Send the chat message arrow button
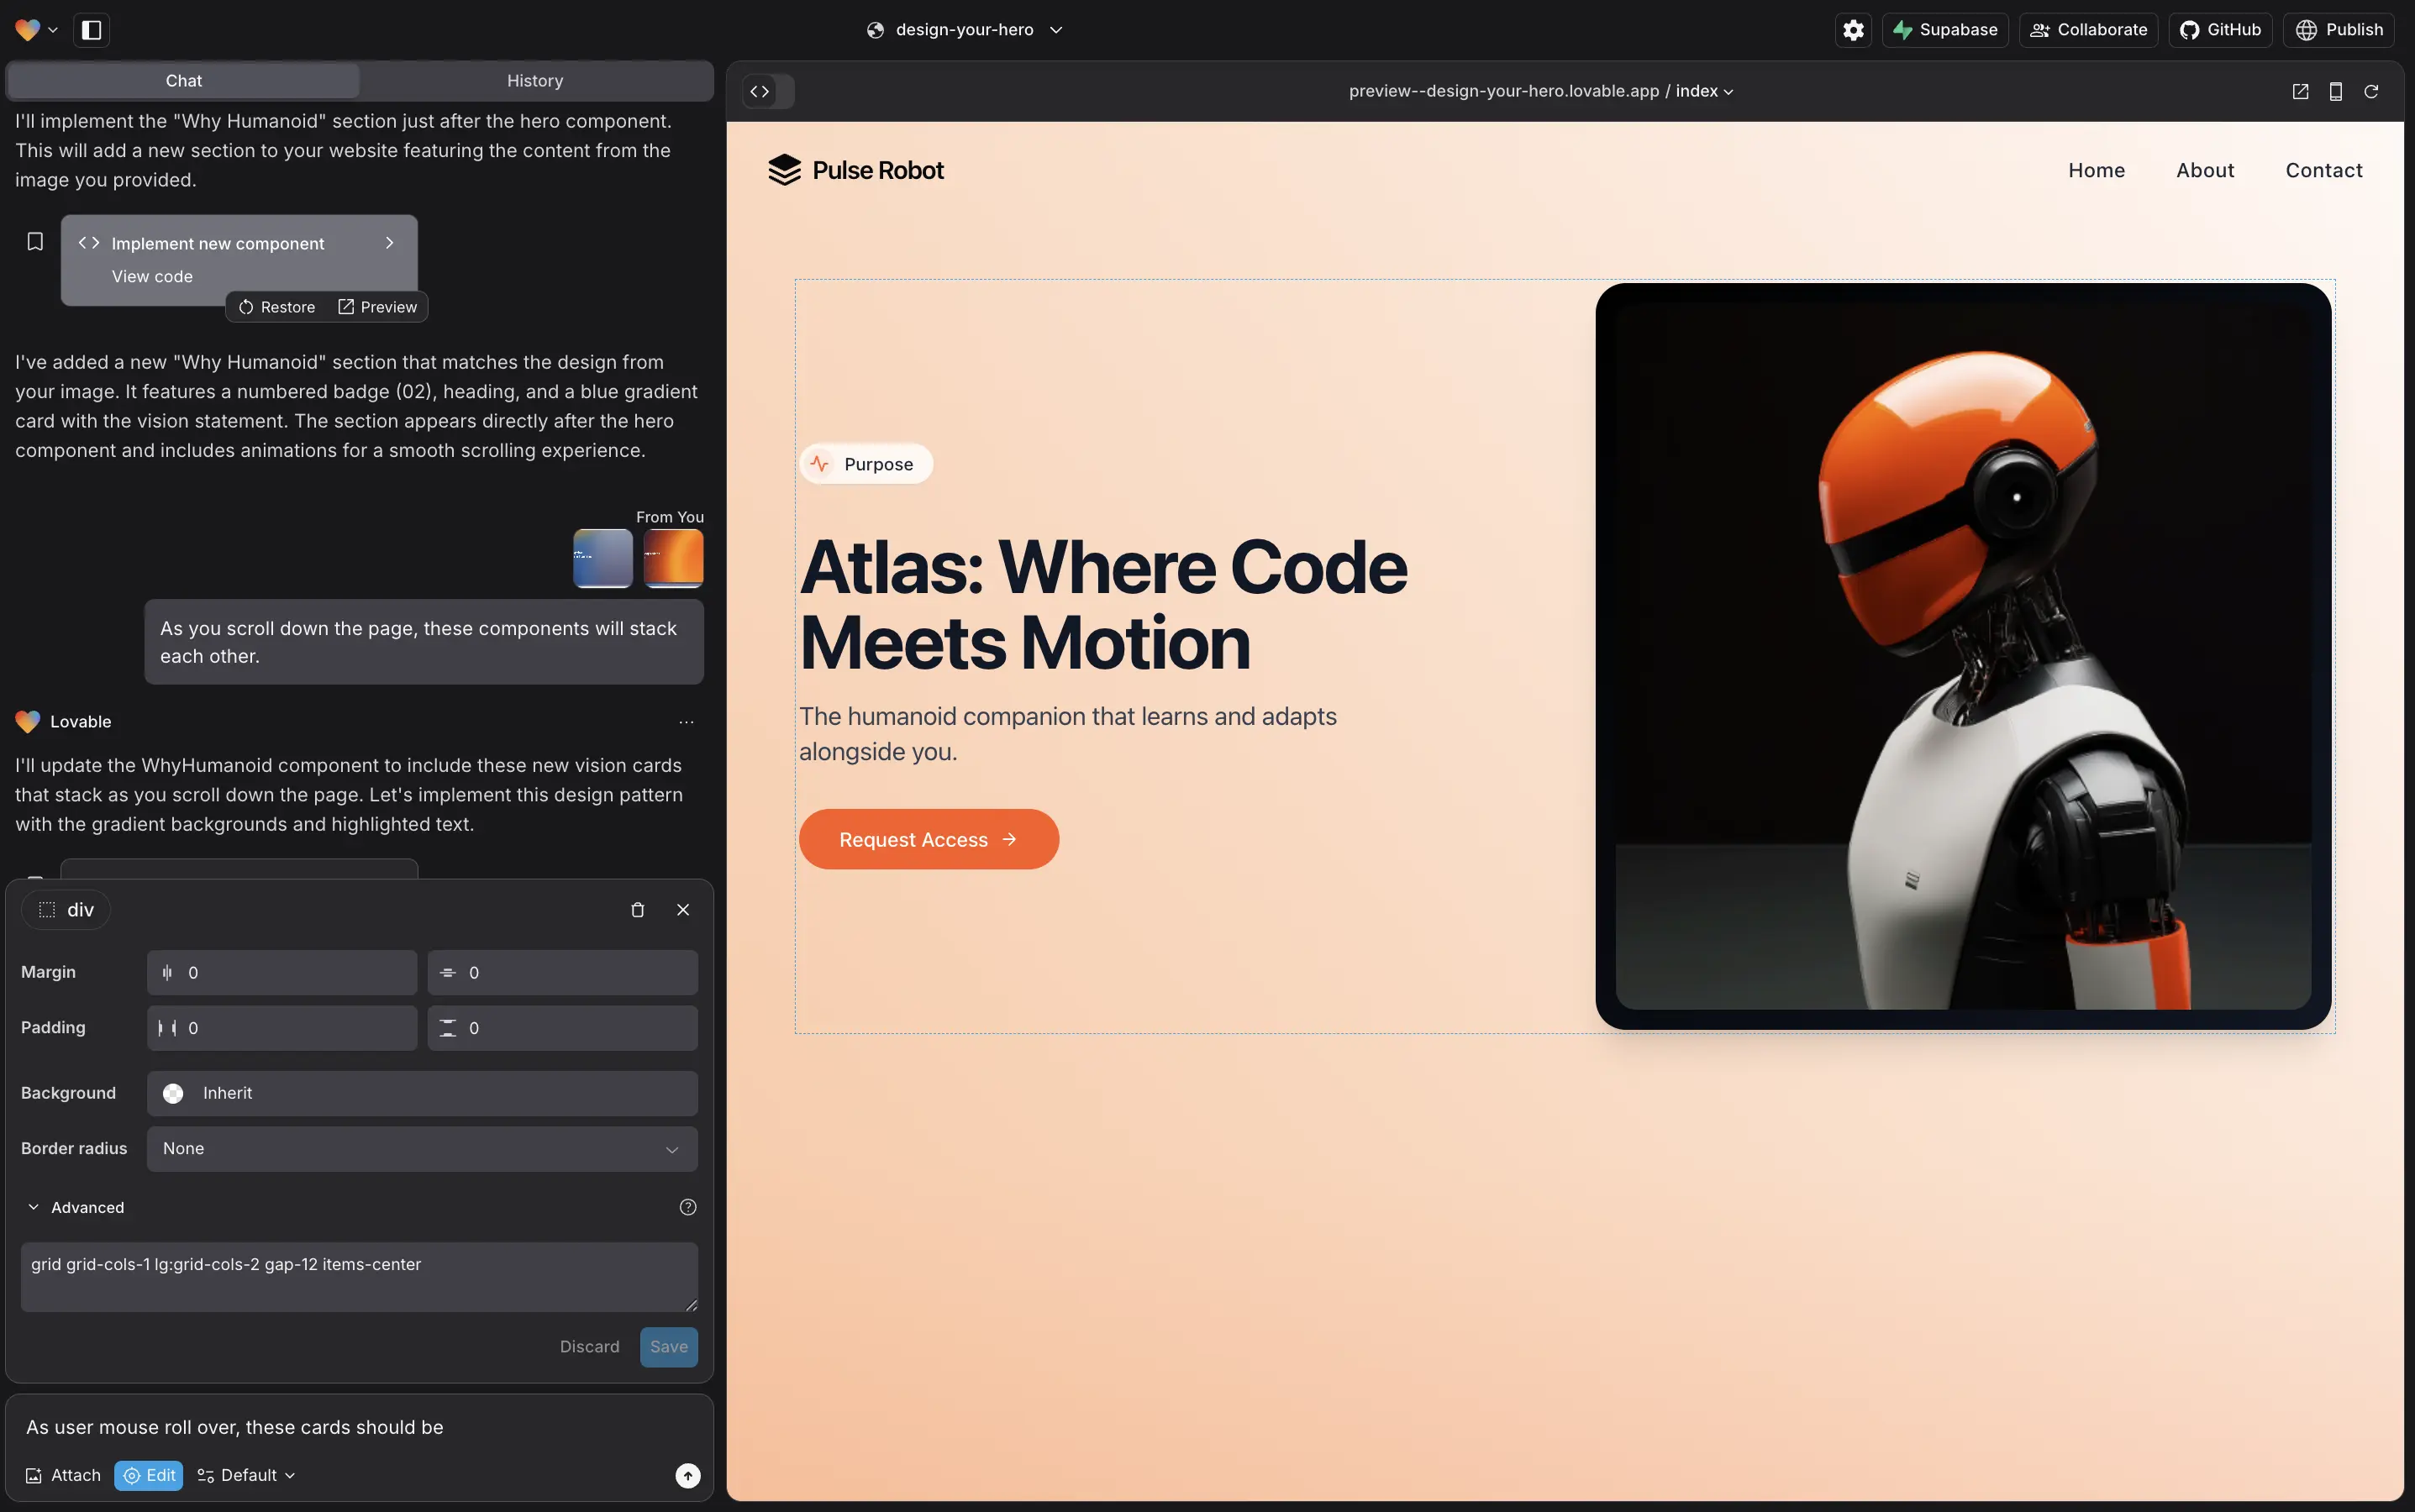Screen dimensions: 2415x1512 point(687,1475)
